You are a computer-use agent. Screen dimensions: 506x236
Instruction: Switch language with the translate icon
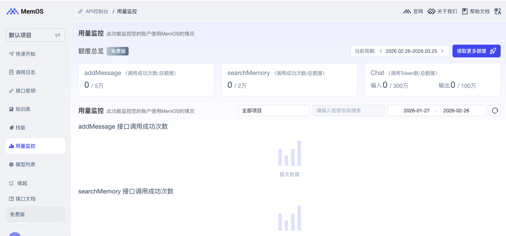498,11
